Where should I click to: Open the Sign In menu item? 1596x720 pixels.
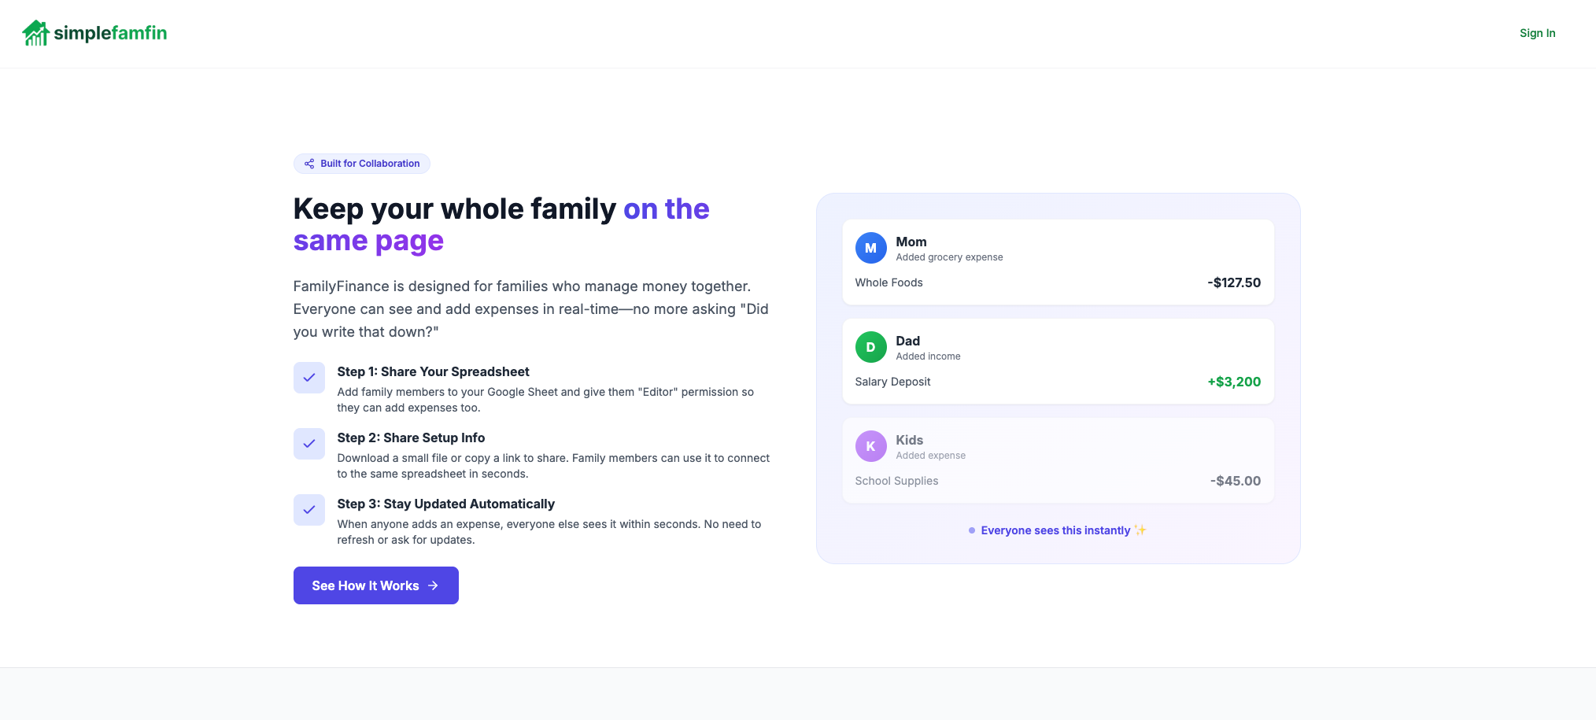click(1537, 33)
